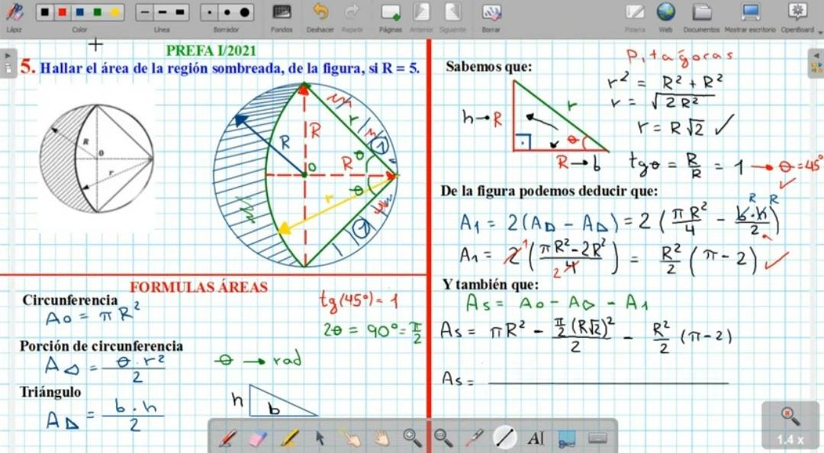Select the laser pointer tool
The image size is (824, 453).
point(474,438)
